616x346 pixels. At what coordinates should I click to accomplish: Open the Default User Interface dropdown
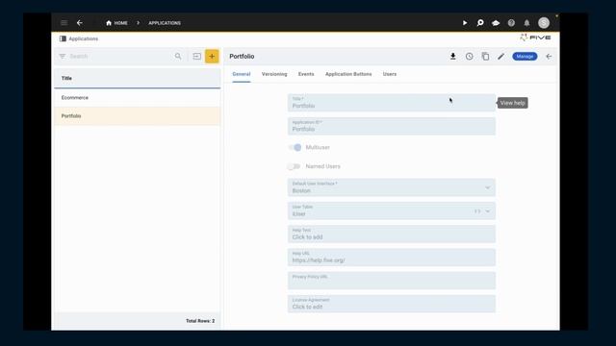coord(392,187)
